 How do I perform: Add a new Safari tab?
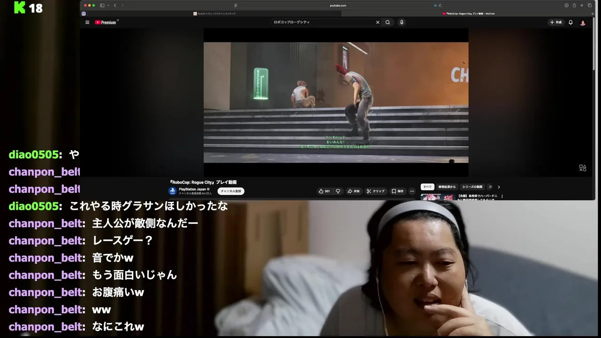pos(582,5)
